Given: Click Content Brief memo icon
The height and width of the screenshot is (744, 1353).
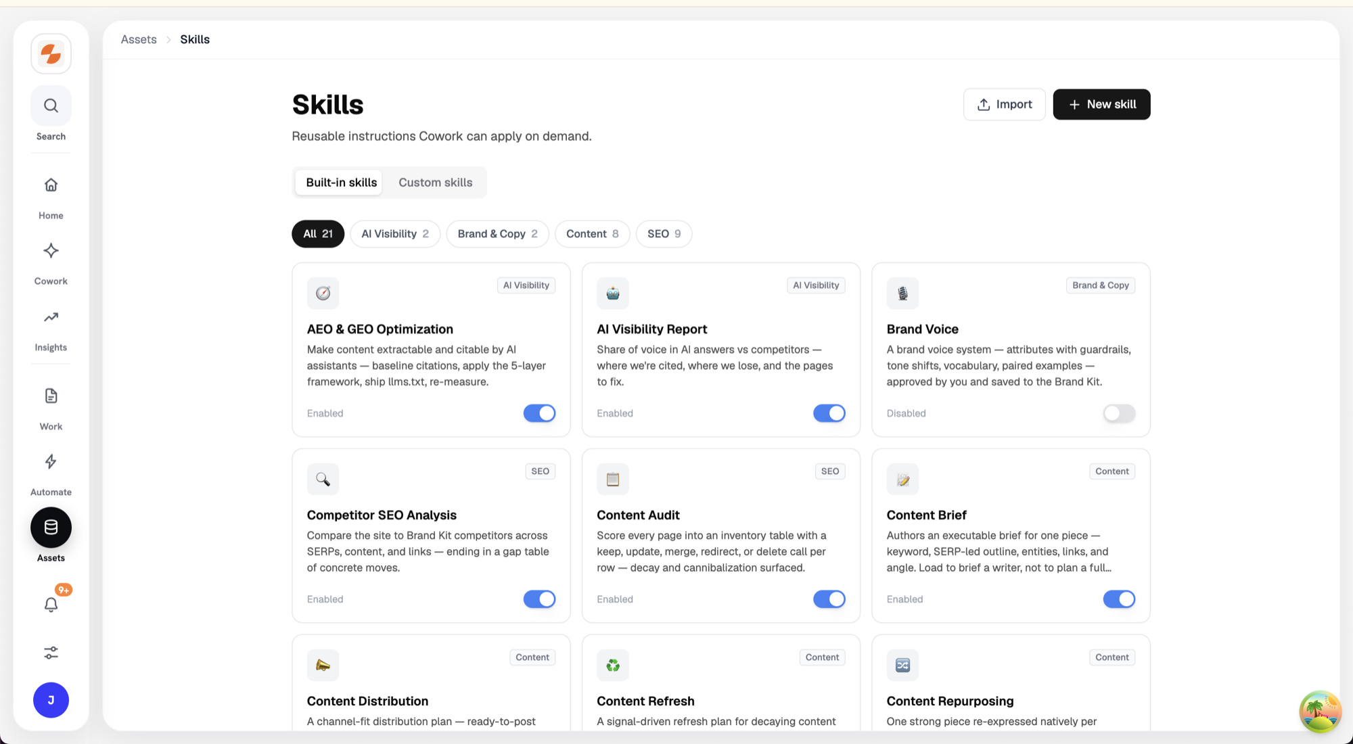Looking at the screenshot, I should pos(902,479).
